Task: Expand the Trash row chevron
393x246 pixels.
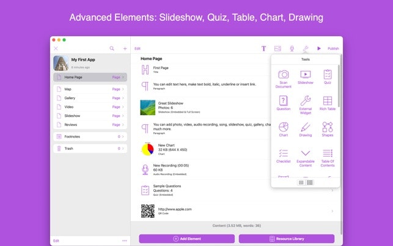Action: (x=123, y=148)
